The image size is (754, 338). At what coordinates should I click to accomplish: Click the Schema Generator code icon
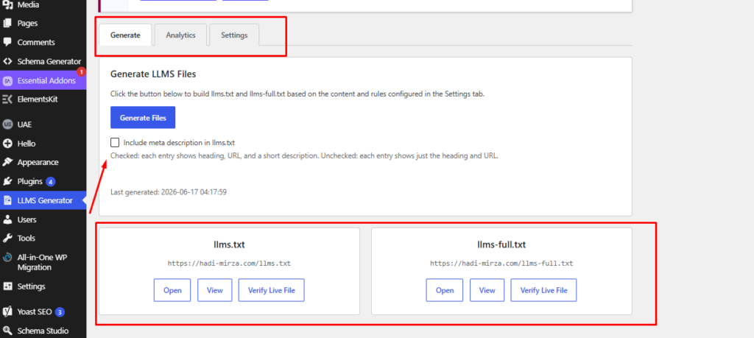pyautogui.click(x=7, y=61)
